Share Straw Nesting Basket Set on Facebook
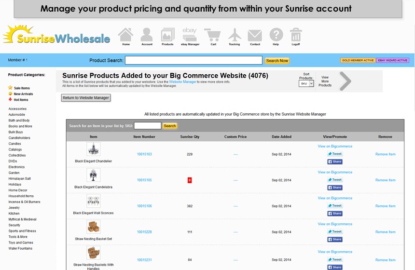 pos(335,239)
